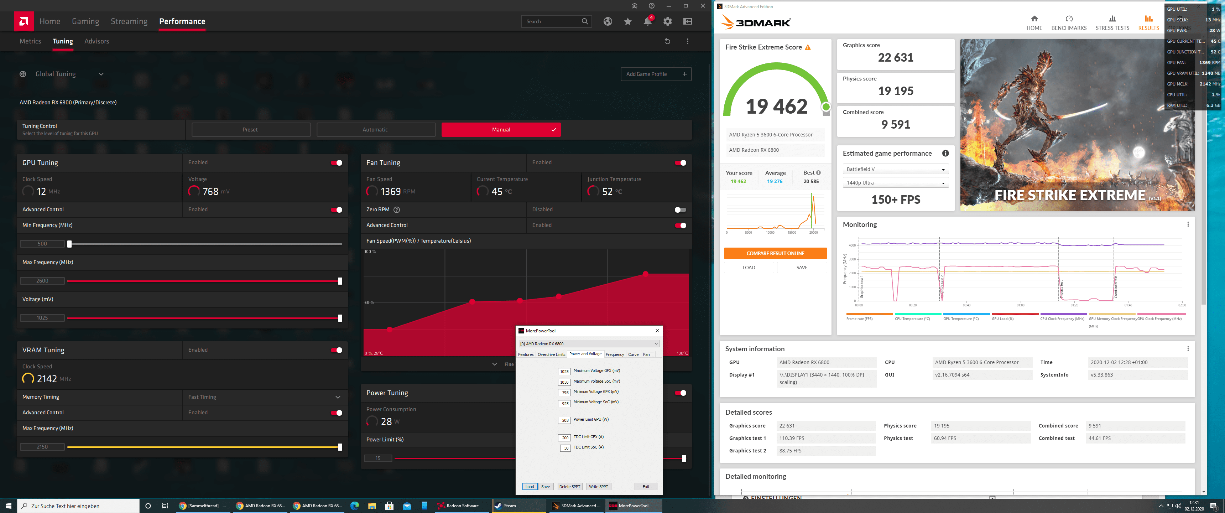Open 3DMark RESULTS section
This screenshot has width=1225, height=513.
(1148, 23)
